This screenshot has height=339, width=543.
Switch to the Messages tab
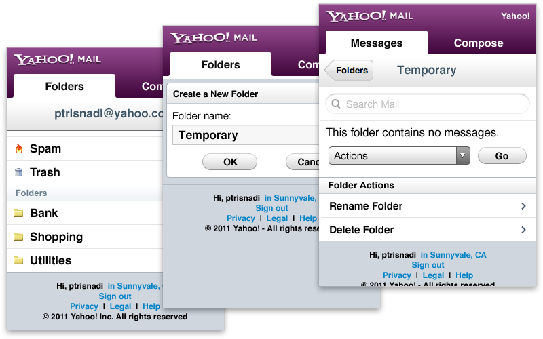click(377, 43)
